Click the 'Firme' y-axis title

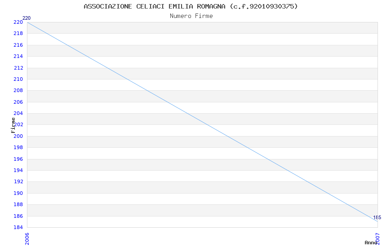pos(13,125)
